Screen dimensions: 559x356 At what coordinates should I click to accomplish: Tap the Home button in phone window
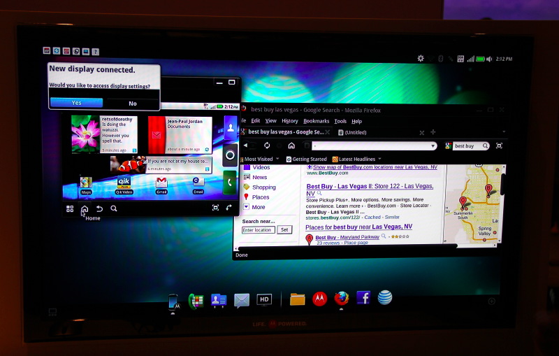[85, 208]
